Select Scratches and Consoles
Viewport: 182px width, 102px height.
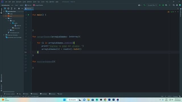click(x=13, y=37)
